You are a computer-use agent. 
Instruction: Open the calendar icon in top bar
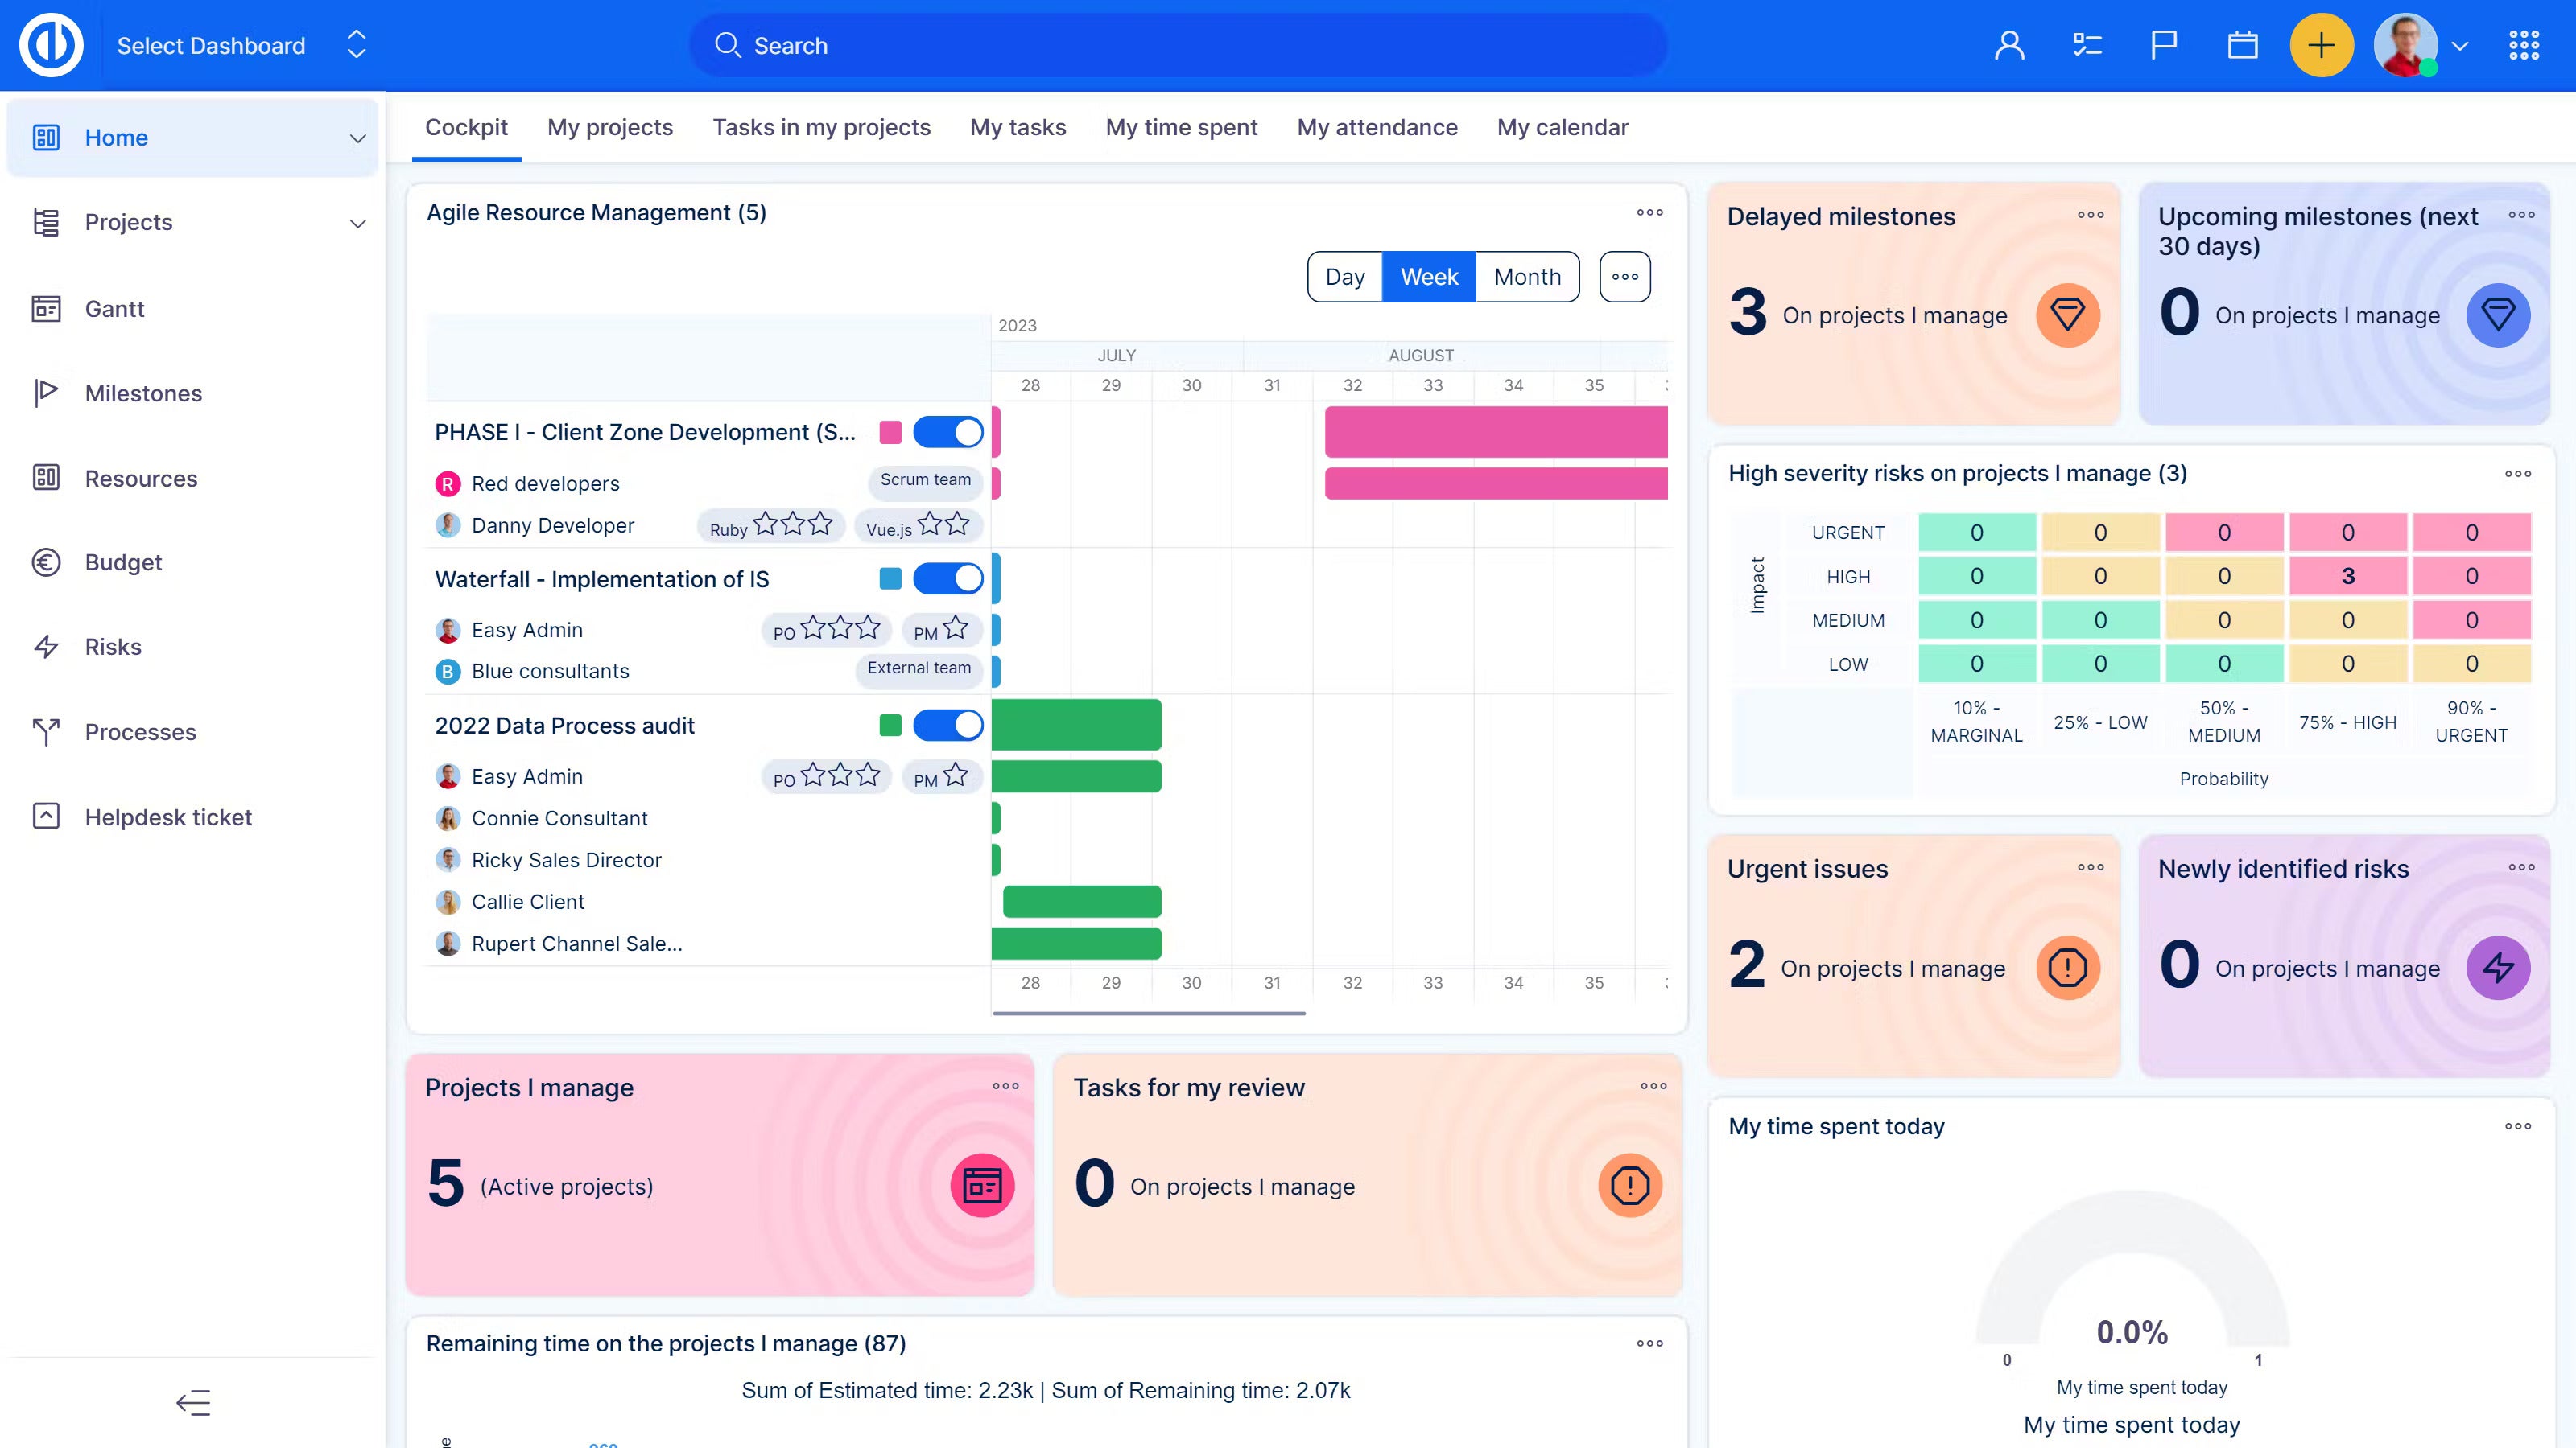(2242, 45)
